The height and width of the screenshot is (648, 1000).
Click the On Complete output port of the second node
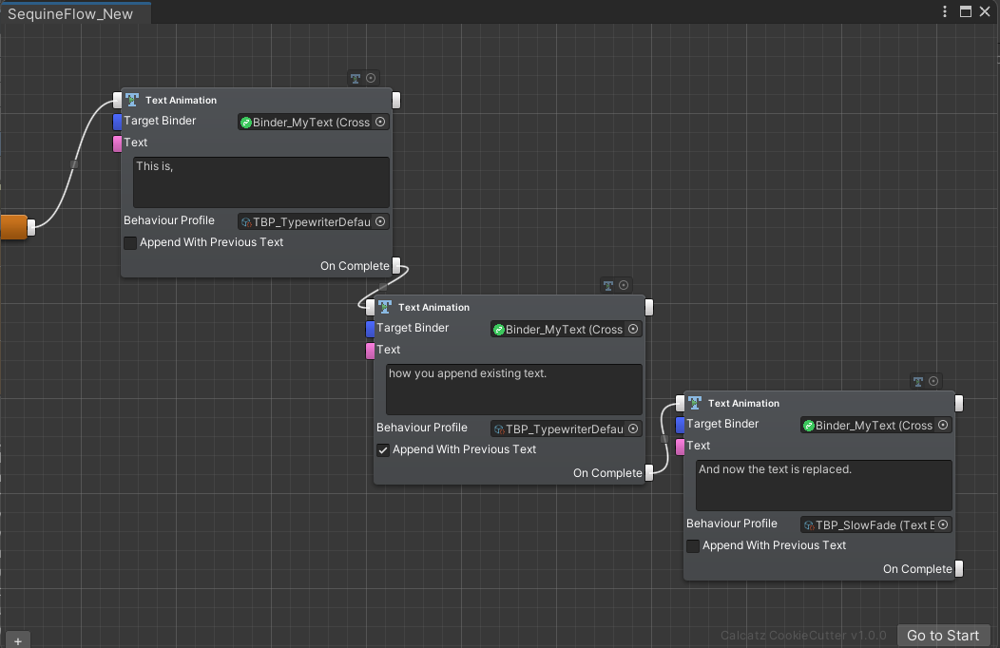[x=651, y=472]
